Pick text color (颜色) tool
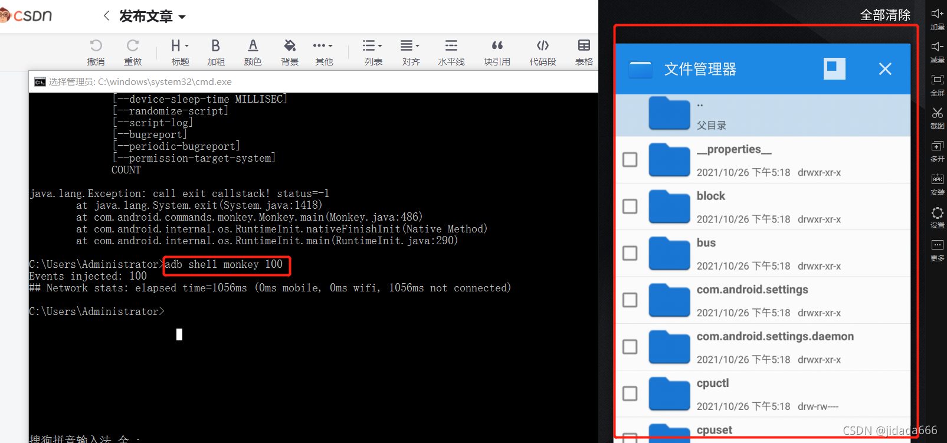 253,45
